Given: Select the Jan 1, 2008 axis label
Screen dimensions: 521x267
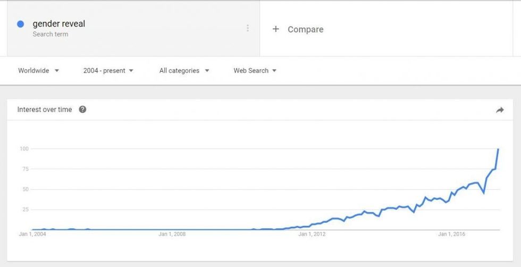Looking at the screenshot, I should (x=172, y=234).
